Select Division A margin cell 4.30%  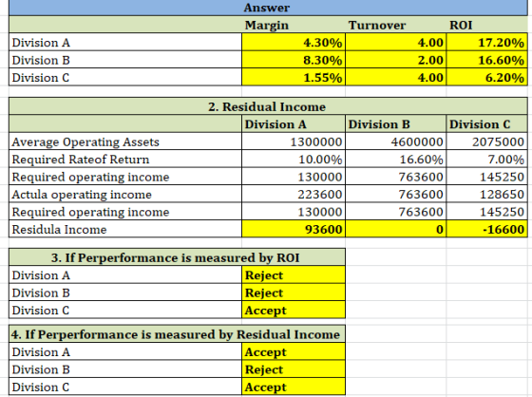294,43
